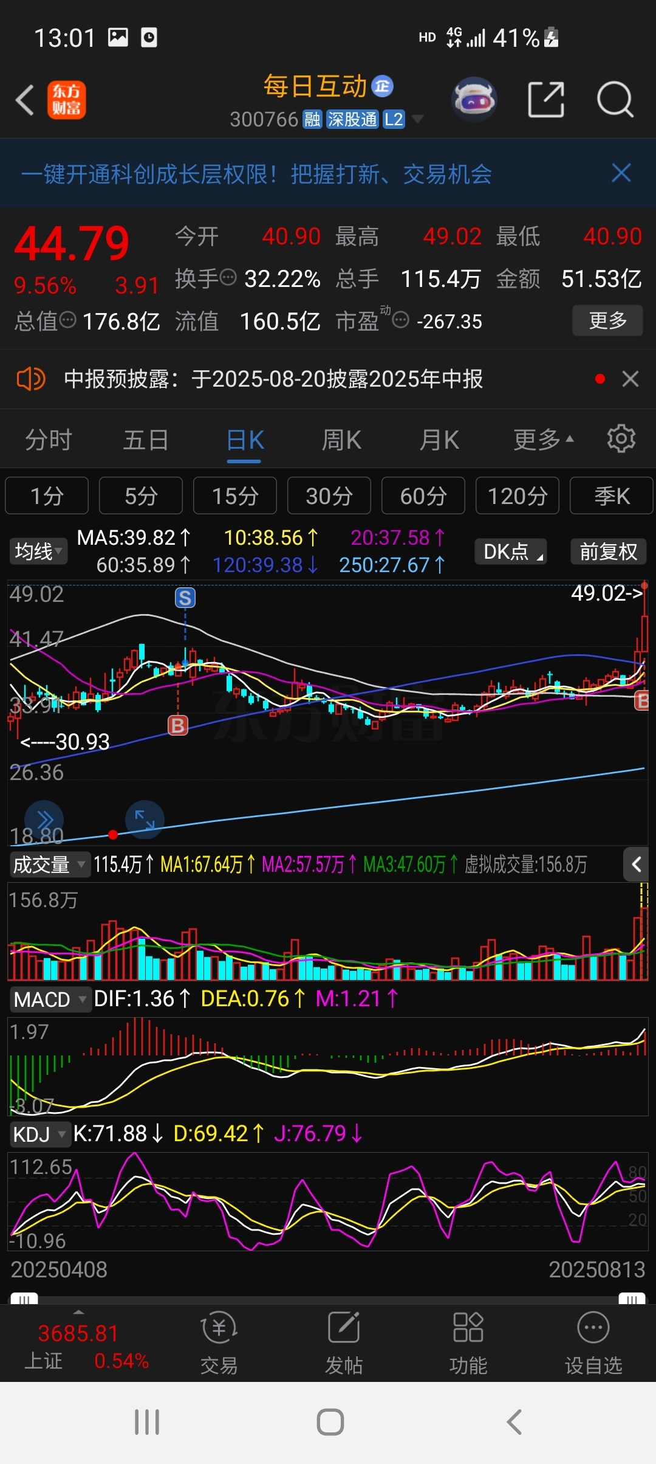
Task: Tap the 融 margin badge
Action: [x=312, y=119]
